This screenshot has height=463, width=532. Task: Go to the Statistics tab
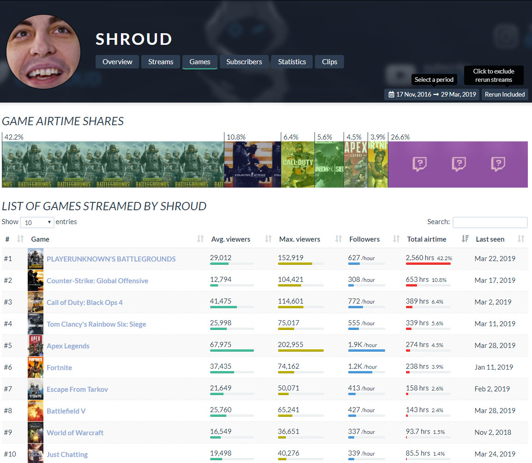point(292,62)
